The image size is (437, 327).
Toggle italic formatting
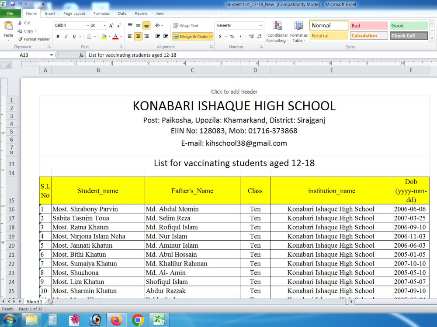(66, 37)
